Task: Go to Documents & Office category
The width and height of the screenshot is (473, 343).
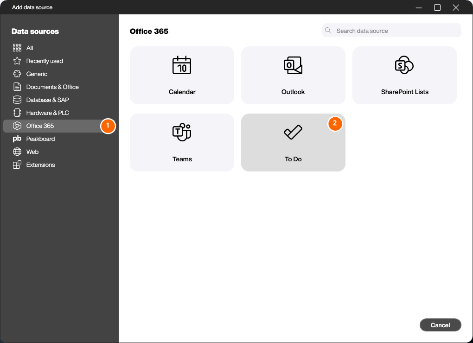Action: 60,87
